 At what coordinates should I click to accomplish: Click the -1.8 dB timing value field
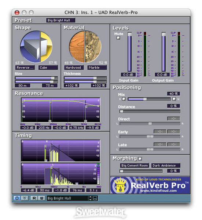point(61,190)
